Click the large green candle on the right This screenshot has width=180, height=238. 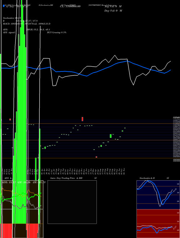[111, 136]
